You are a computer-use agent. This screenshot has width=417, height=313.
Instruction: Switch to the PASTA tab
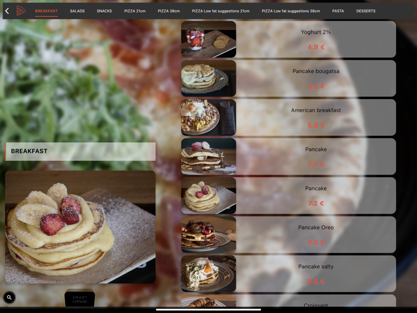point(338,11)
